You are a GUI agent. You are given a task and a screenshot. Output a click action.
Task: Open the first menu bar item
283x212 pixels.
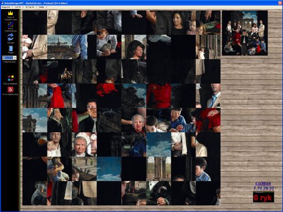(x=6, y=7)
